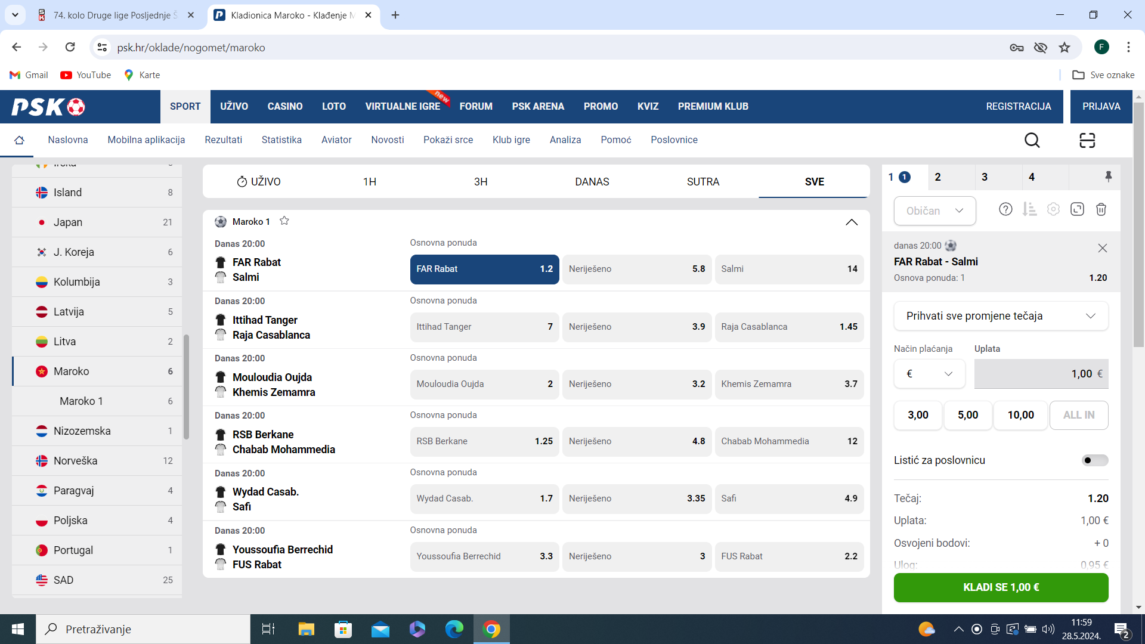1145x644 pixels.
Task: Open betslip settings gear icon
Action: point(1053,209)
